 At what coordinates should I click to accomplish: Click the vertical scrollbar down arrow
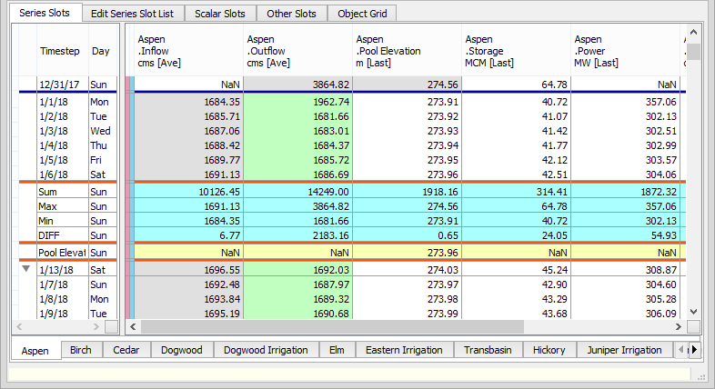[694, 311]
